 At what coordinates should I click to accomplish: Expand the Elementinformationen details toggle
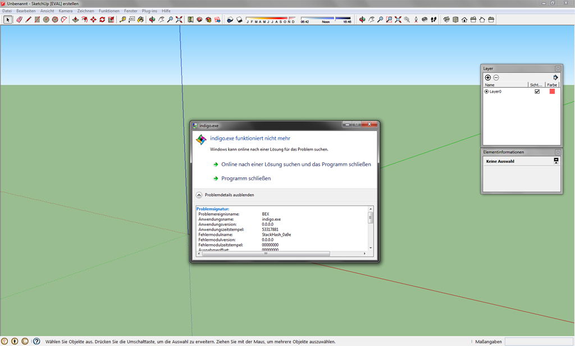556,161
